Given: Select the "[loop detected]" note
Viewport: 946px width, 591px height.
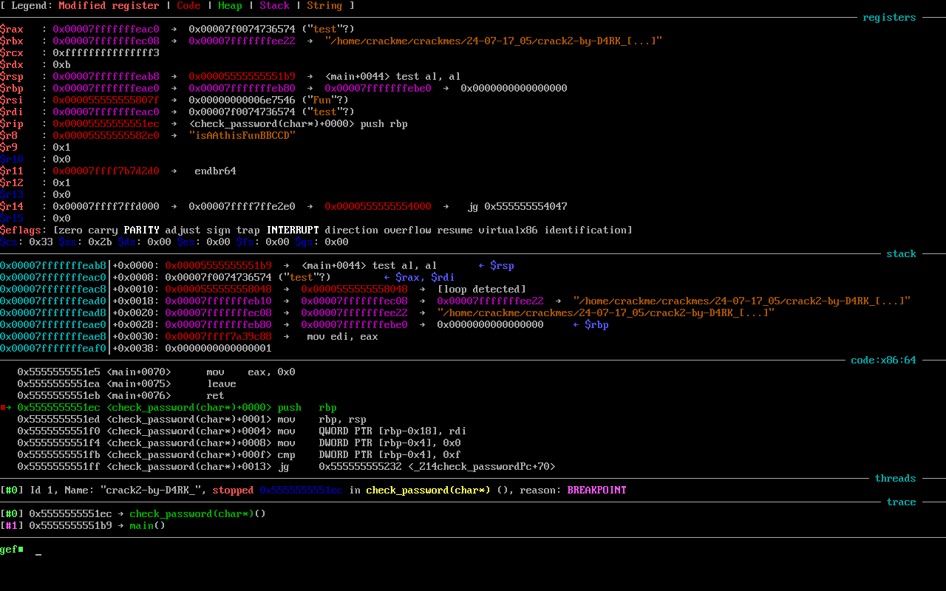Looking at the screenshot, I should pos(481,290).
